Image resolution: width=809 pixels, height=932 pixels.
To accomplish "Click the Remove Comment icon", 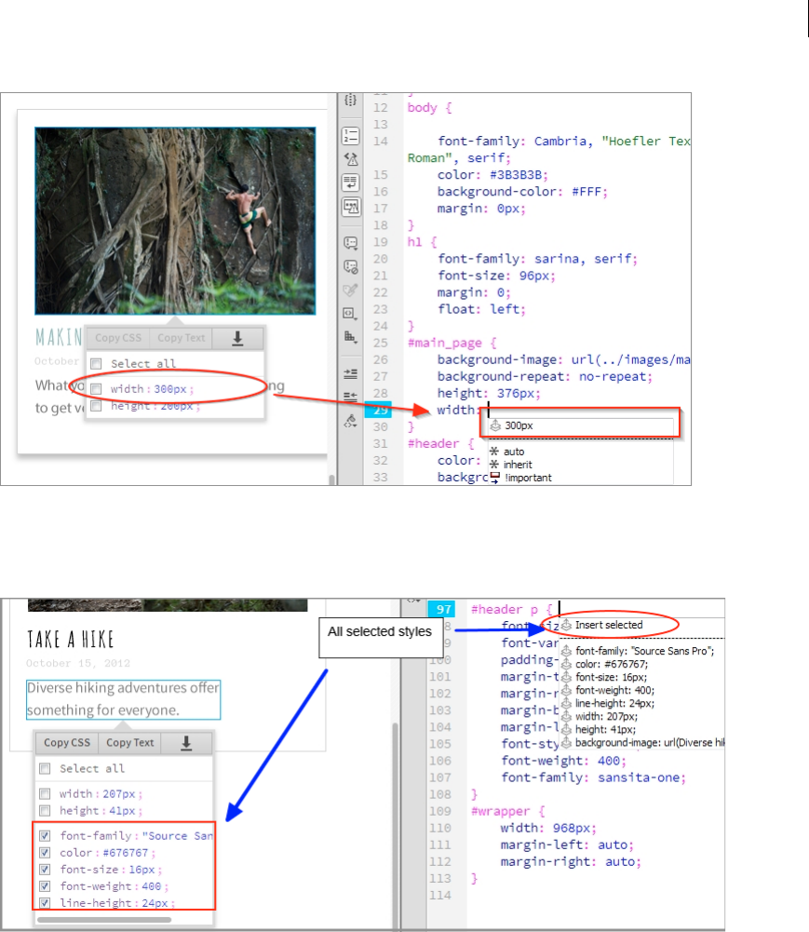I will 351,267.
